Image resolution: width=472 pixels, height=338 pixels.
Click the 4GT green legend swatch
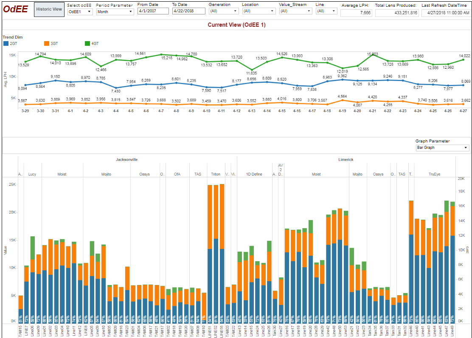[x=87, y=44]
